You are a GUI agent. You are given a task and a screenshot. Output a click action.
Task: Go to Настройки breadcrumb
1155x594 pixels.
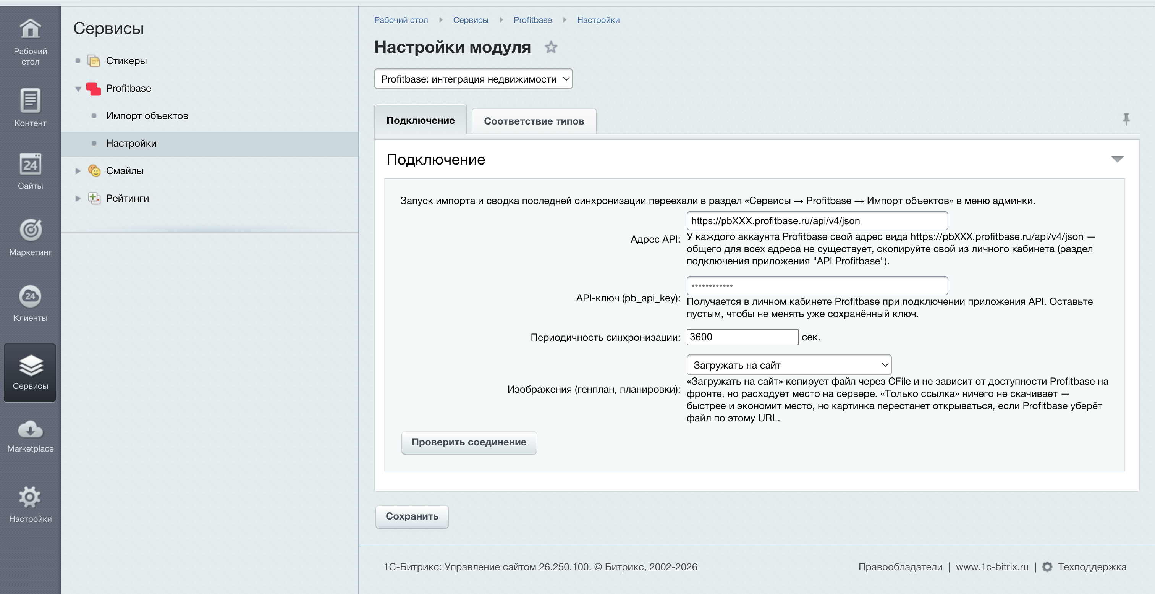click(598, 20)
